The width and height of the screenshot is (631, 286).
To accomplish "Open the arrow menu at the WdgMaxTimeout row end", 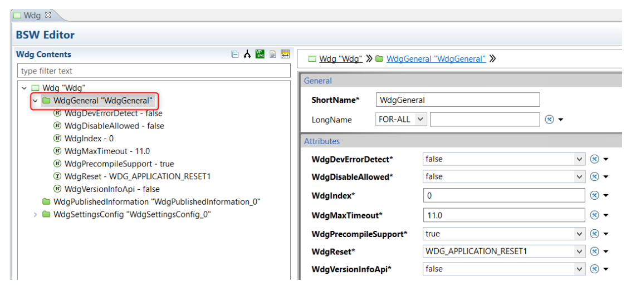I will pyautogui.click(x=605, y=215).
